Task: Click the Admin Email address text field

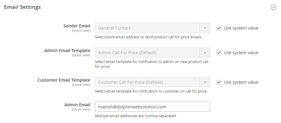Action: pos(152,107)
